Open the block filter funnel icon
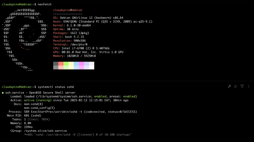Screen dimensions: 254x142 242,86
